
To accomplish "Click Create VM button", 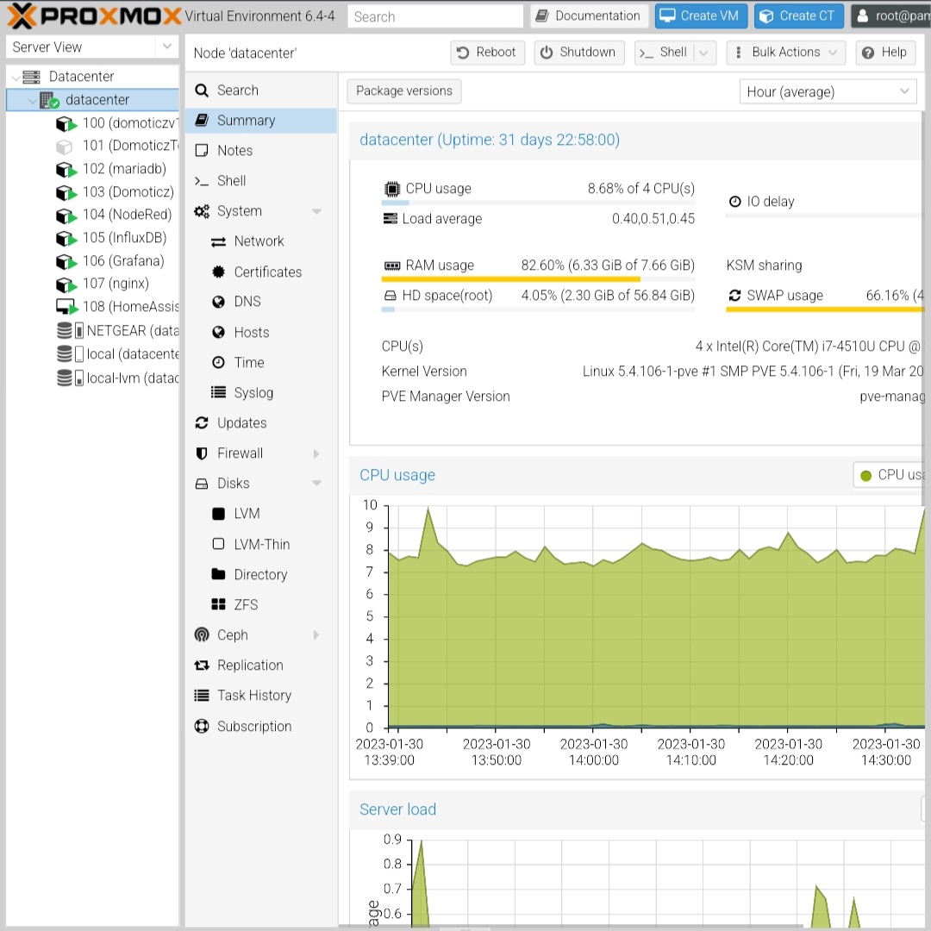I will click(701, 16).
